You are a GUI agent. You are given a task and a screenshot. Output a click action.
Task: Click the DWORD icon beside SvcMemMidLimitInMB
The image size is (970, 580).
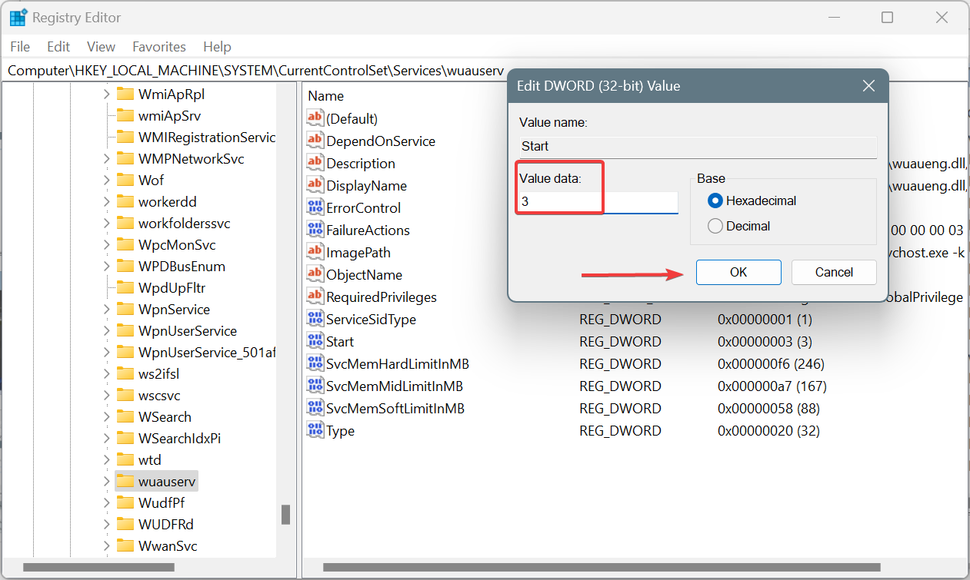click(315, 386)
